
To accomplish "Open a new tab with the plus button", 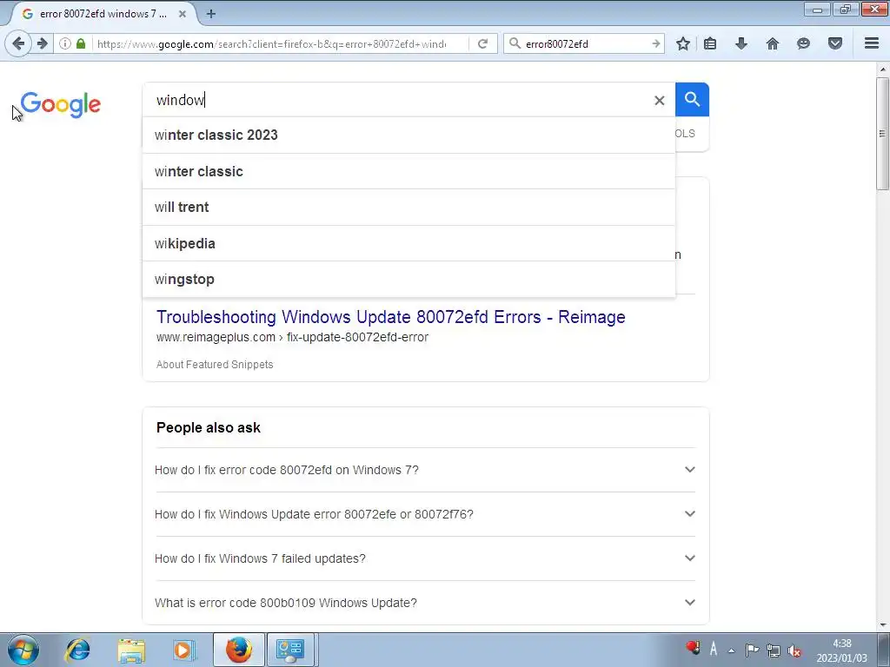I will coord(211,14).
